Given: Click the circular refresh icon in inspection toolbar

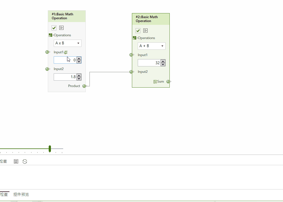Looking at the screenshot, I should tap(25, 162).
